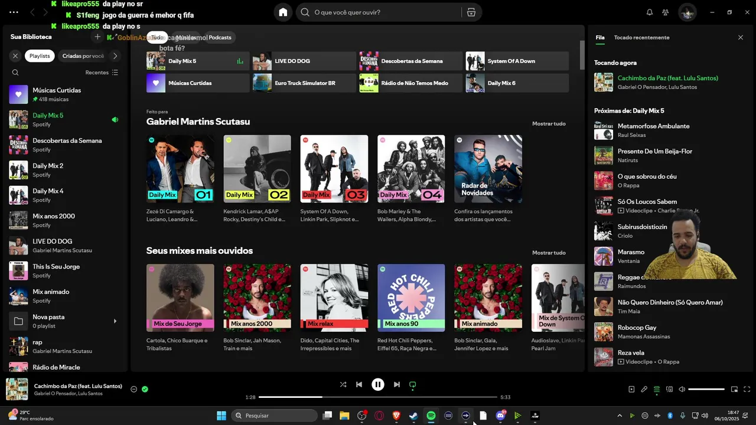Viewport: 756px width, 425px height.
Task: Click Mostrar tudo for Gabriel Martins Scutasu section
Action: pos(549,123)
